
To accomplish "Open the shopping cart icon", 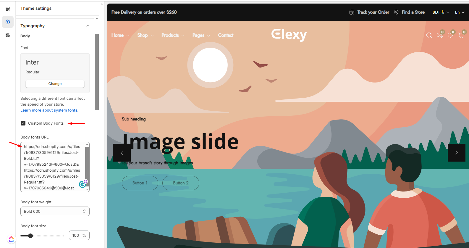I will (x=461, y=35).
